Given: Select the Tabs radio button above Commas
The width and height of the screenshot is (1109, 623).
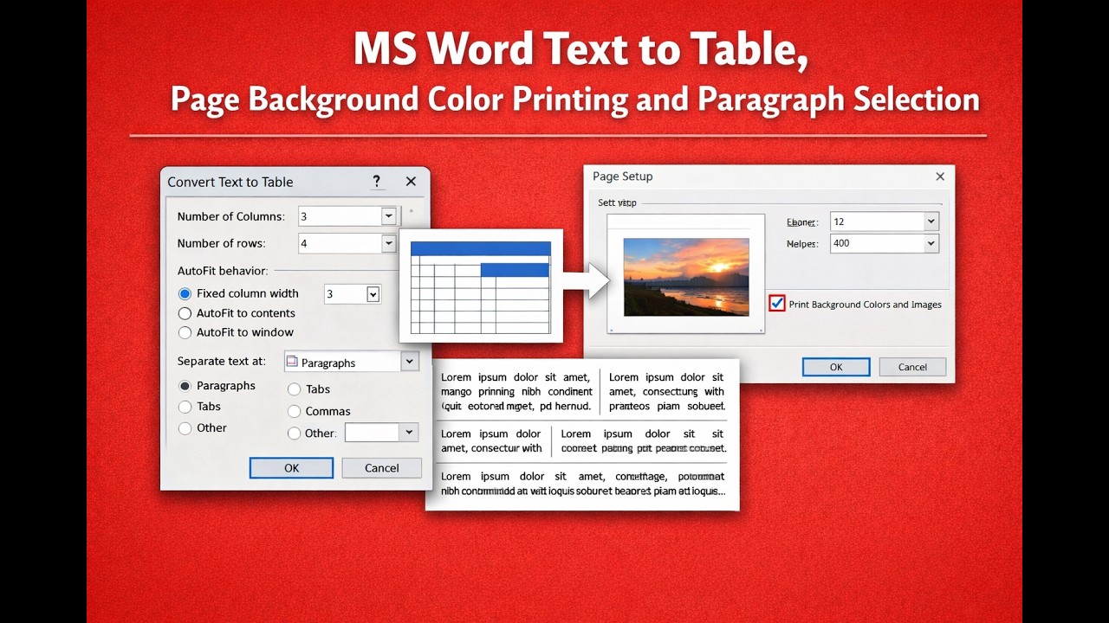Looking at the screenshot, I should [x=294, y=389].
